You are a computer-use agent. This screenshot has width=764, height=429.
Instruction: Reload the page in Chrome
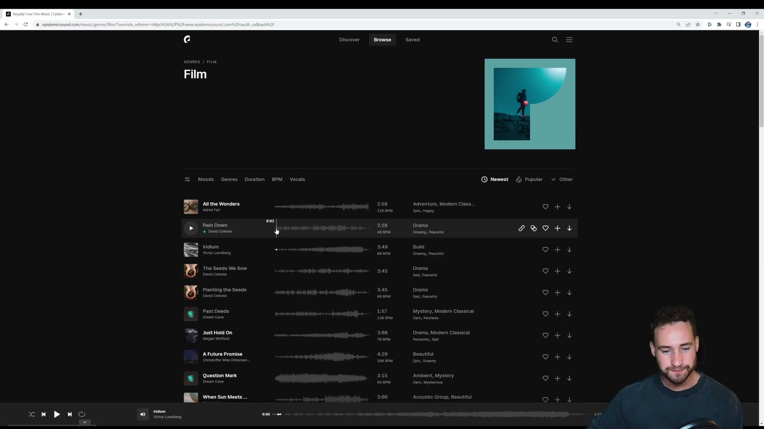click(x=25, y=25)
